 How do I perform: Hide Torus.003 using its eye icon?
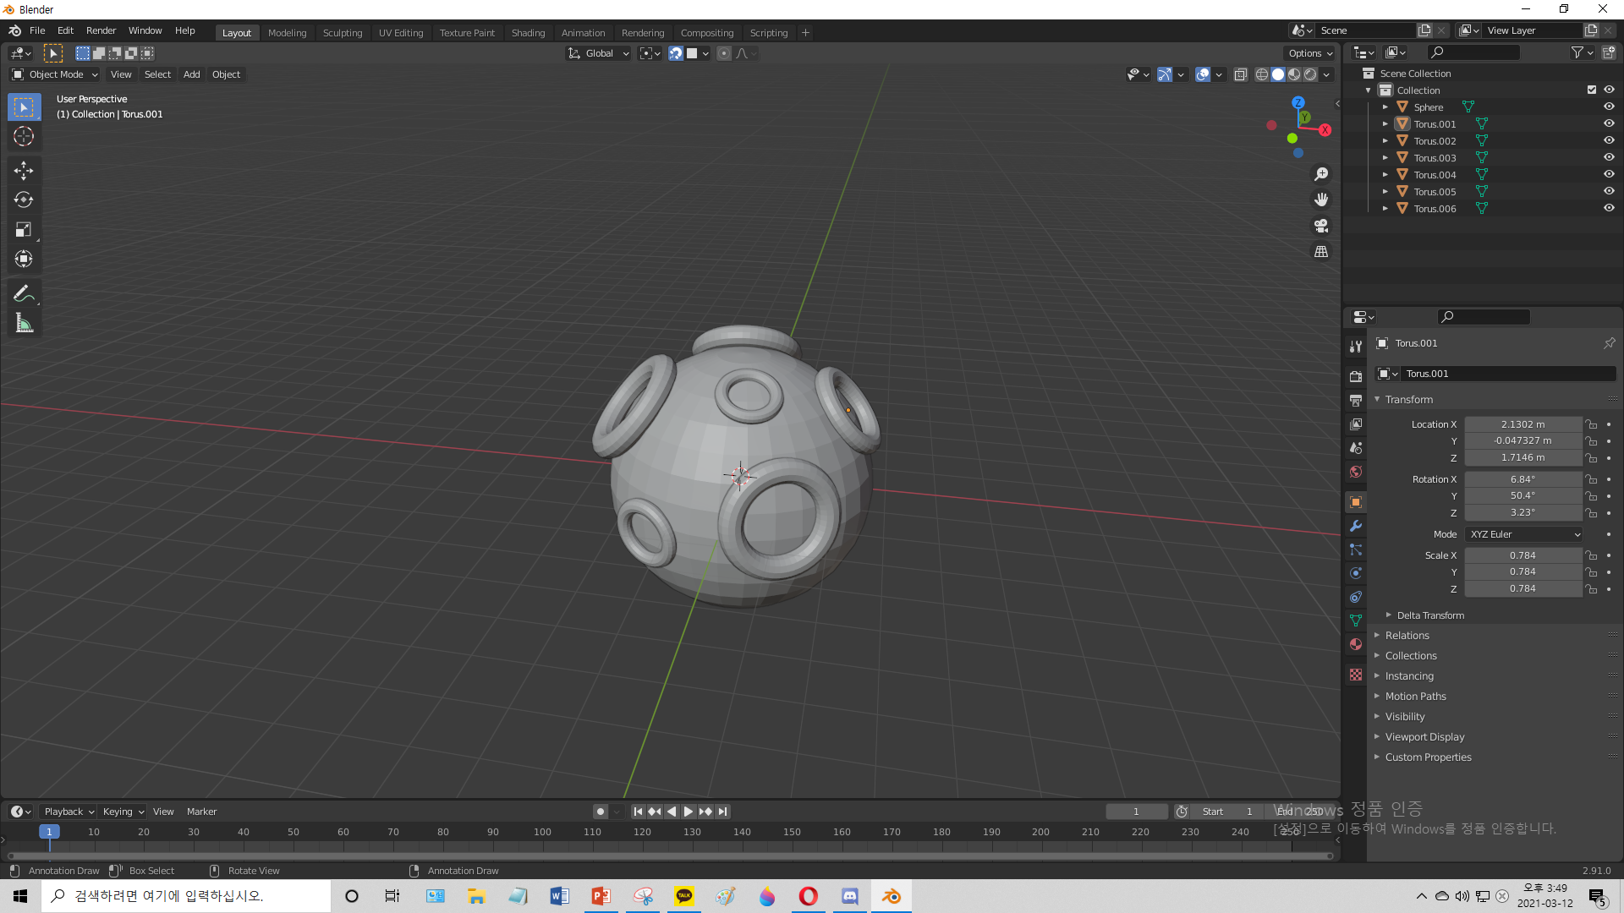[x=1609, y=158]
